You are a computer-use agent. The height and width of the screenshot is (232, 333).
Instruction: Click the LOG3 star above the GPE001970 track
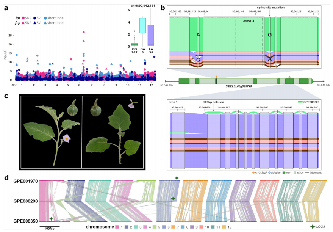click(177, 178)
